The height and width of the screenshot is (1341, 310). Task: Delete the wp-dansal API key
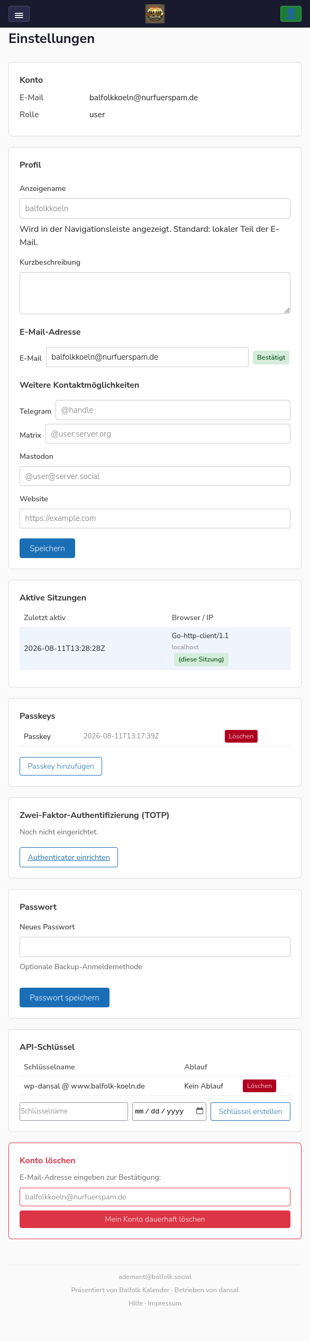(x=259, y=1086)
